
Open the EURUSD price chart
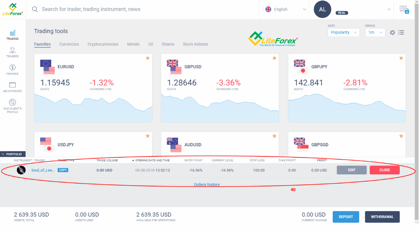[x=93, y=108]
